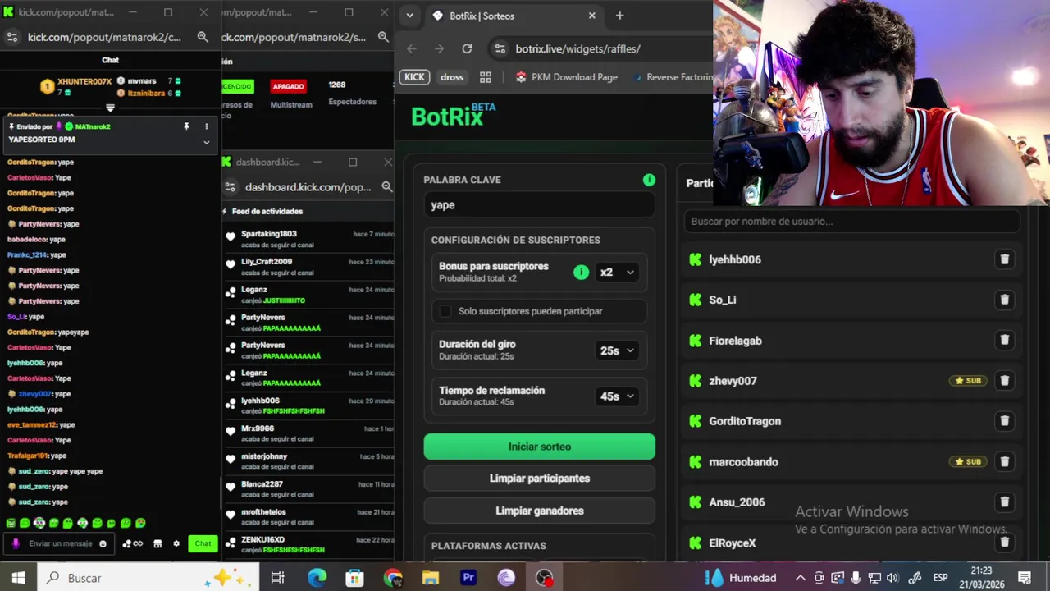Toggle Solo suscriptores pueden participar checkbox
Viewport: 1050px width, 591px height.
(445, 311)
